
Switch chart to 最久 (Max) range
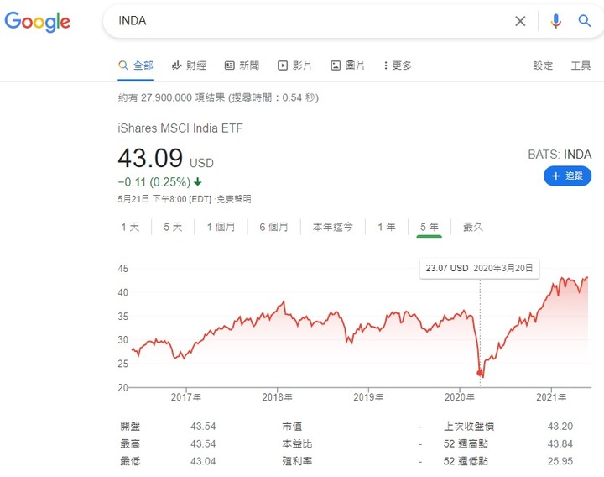[472, 227]
